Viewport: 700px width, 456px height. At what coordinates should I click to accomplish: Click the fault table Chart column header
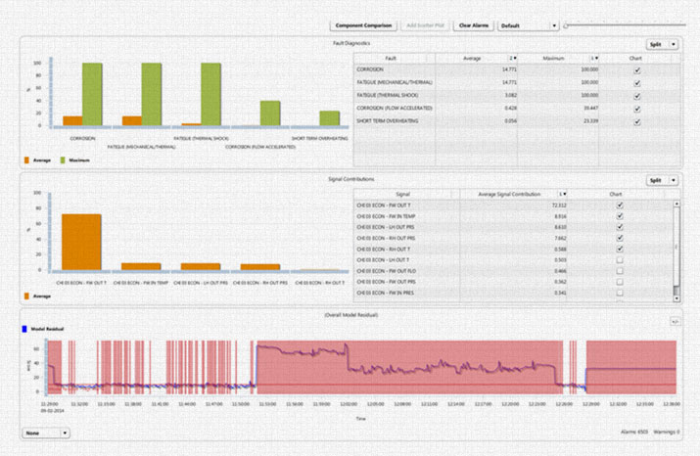635,58
